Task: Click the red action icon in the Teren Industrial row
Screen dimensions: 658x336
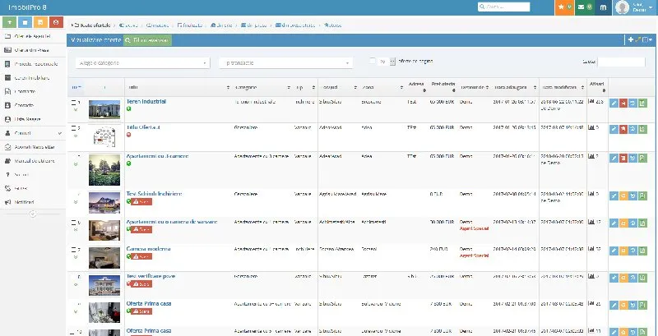Action: click(623, 103)
